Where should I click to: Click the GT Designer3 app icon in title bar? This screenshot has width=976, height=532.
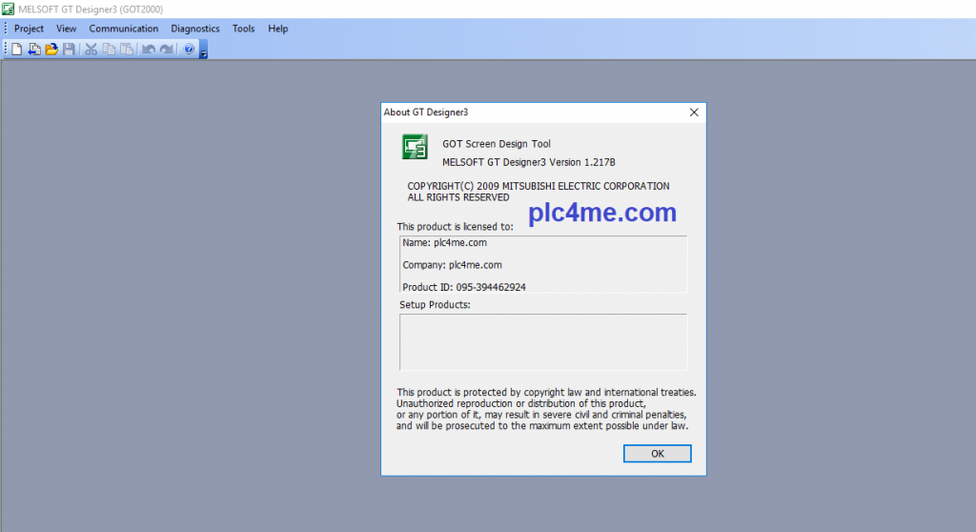point(8,10)
